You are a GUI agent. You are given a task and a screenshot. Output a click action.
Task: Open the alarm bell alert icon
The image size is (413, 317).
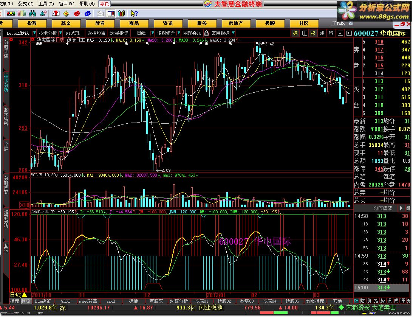(44, 13)
